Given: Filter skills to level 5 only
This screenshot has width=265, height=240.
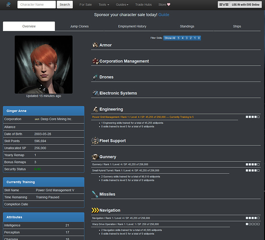Looking at the screenshot, I should [178, 38].
